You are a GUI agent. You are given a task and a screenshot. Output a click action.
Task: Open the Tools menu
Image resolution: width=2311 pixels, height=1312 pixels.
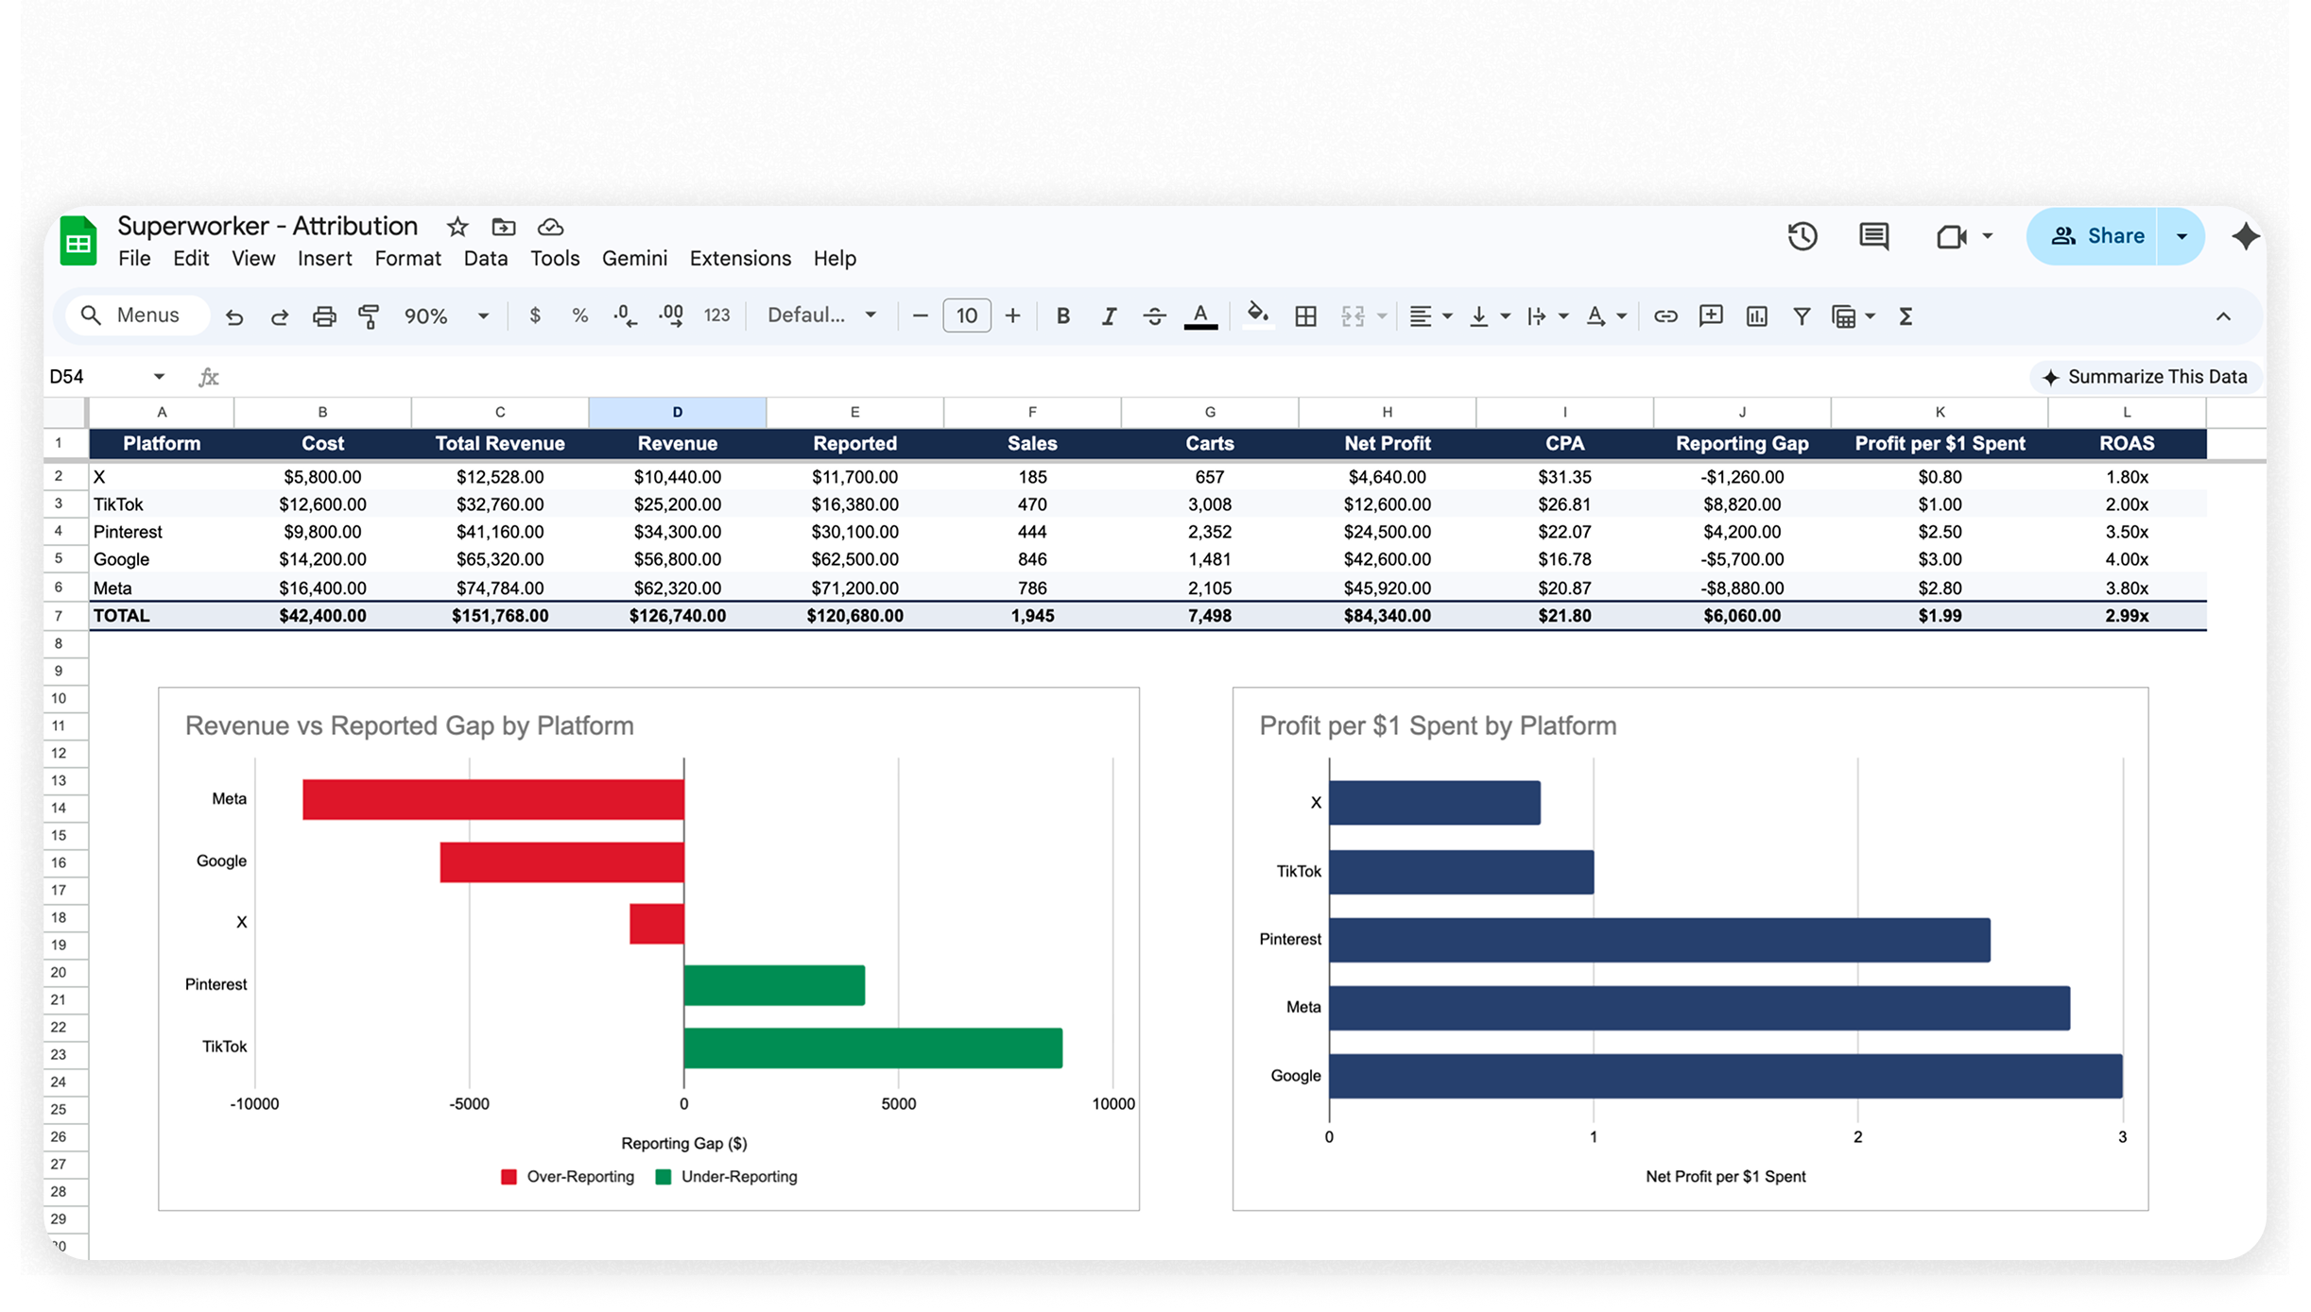pos(555,259)
